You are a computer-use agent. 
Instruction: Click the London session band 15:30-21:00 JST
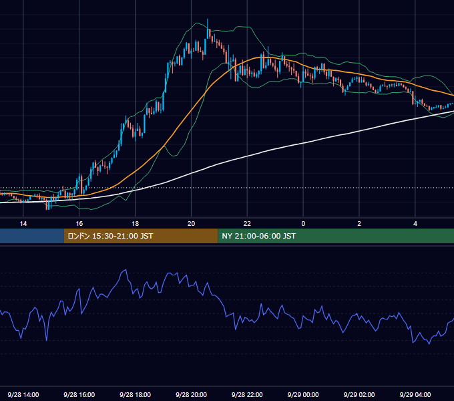[x=141, y=236]
